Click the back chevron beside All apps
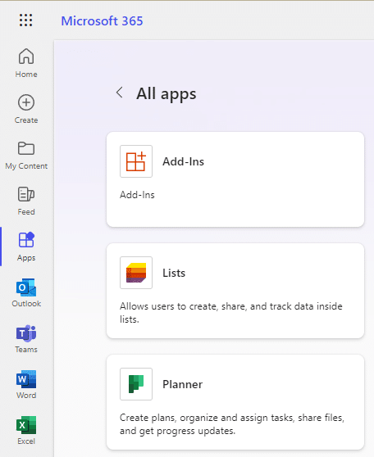374x457 pixels. tap(120, 93)
